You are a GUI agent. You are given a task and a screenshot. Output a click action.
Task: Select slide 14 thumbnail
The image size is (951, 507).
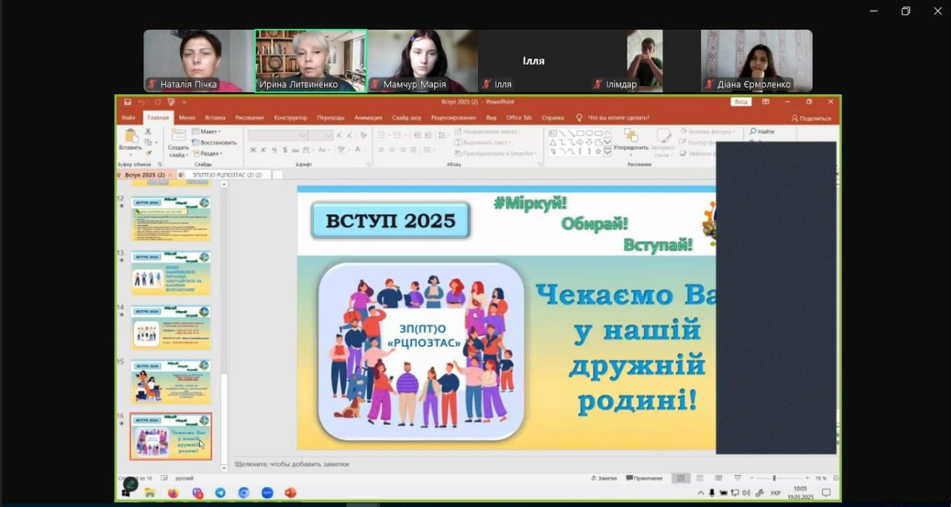(171, 327)
